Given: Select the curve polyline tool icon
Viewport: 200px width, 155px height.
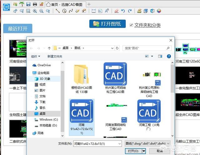Looking at the screenshot, I should [71, 11].
